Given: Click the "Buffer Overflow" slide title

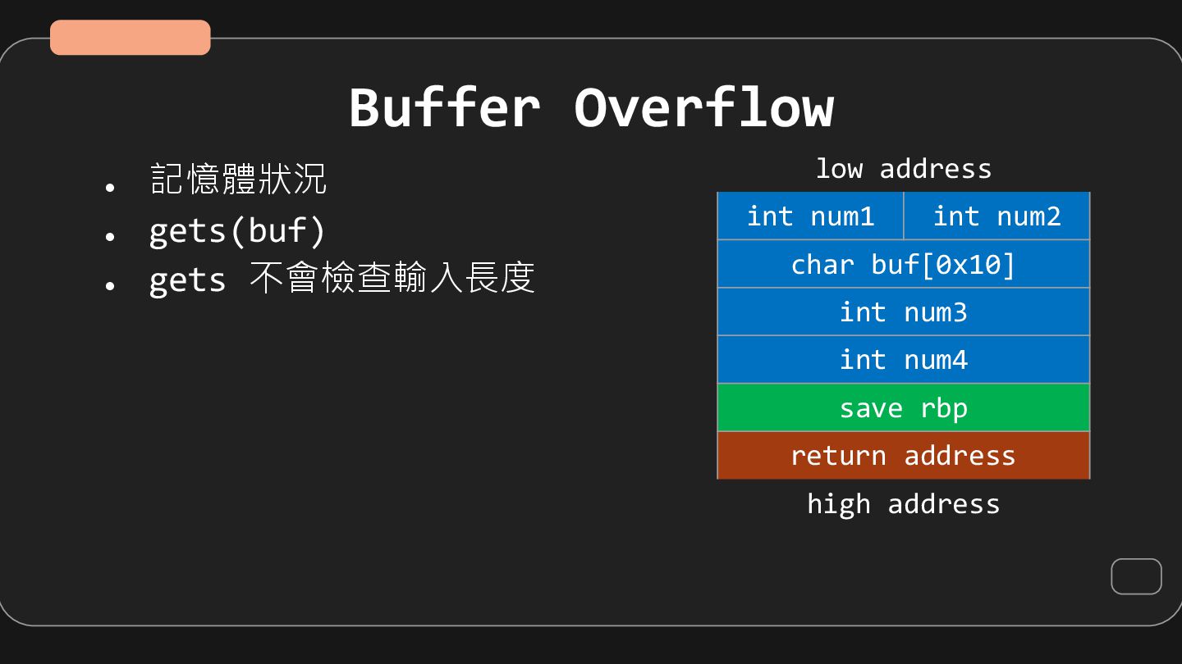Looking at the screenshot, I should pyautogui.click(x=591, y=107).
